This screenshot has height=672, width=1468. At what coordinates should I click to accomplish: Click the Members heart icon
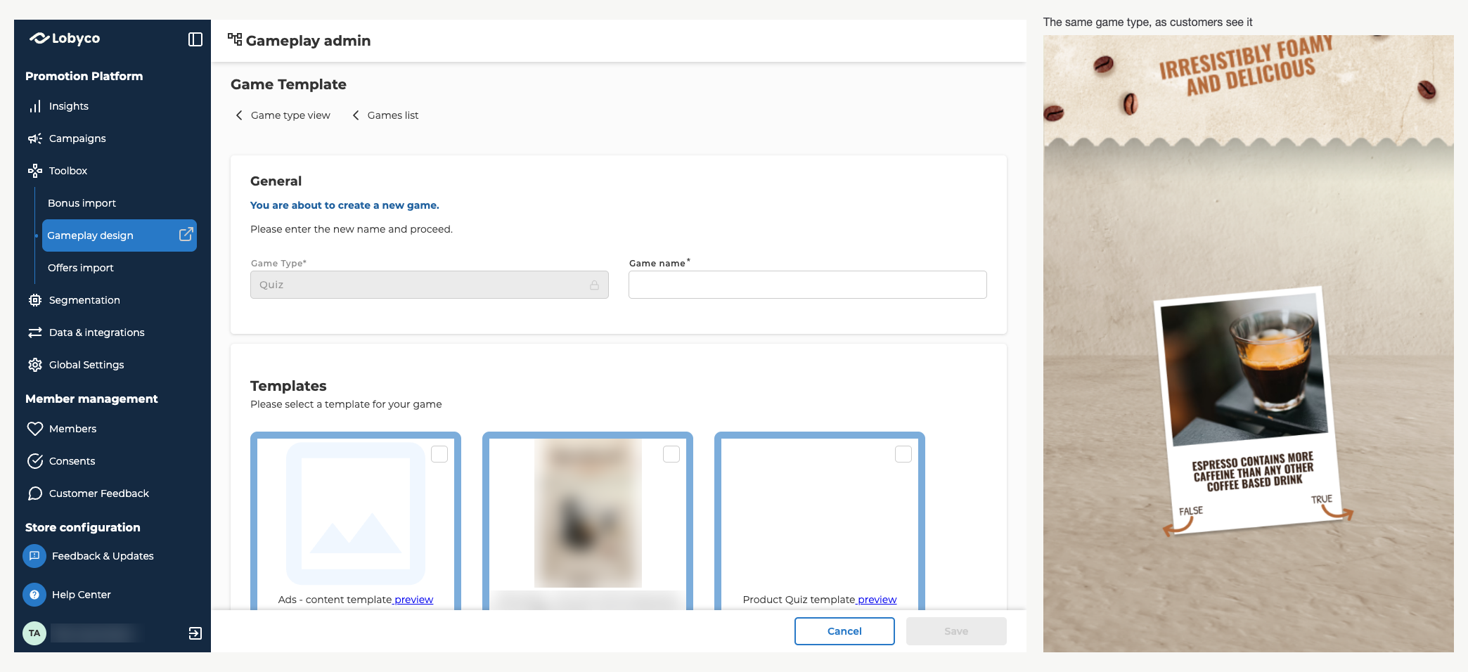pos(35,429)
